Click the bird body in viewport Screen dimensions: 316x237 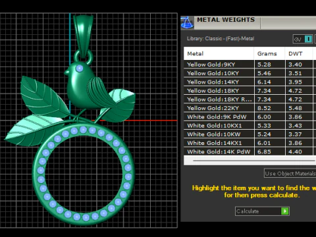click(81, 88)
